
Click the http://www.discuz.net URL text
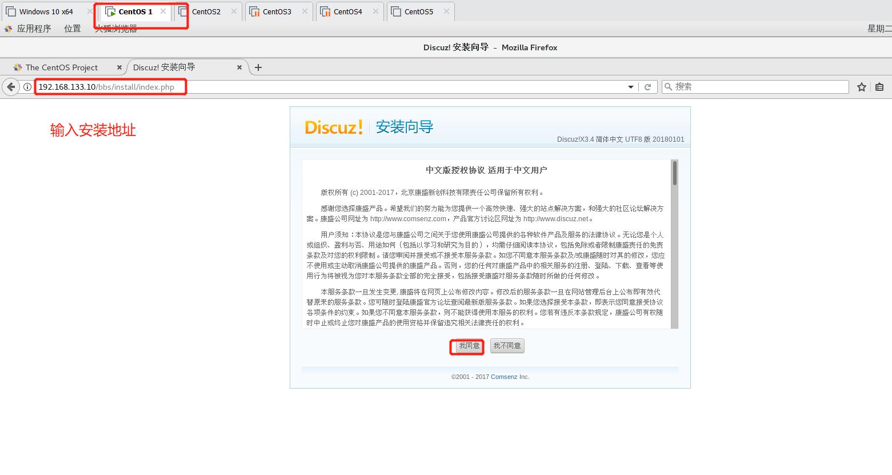pos(555,219)
